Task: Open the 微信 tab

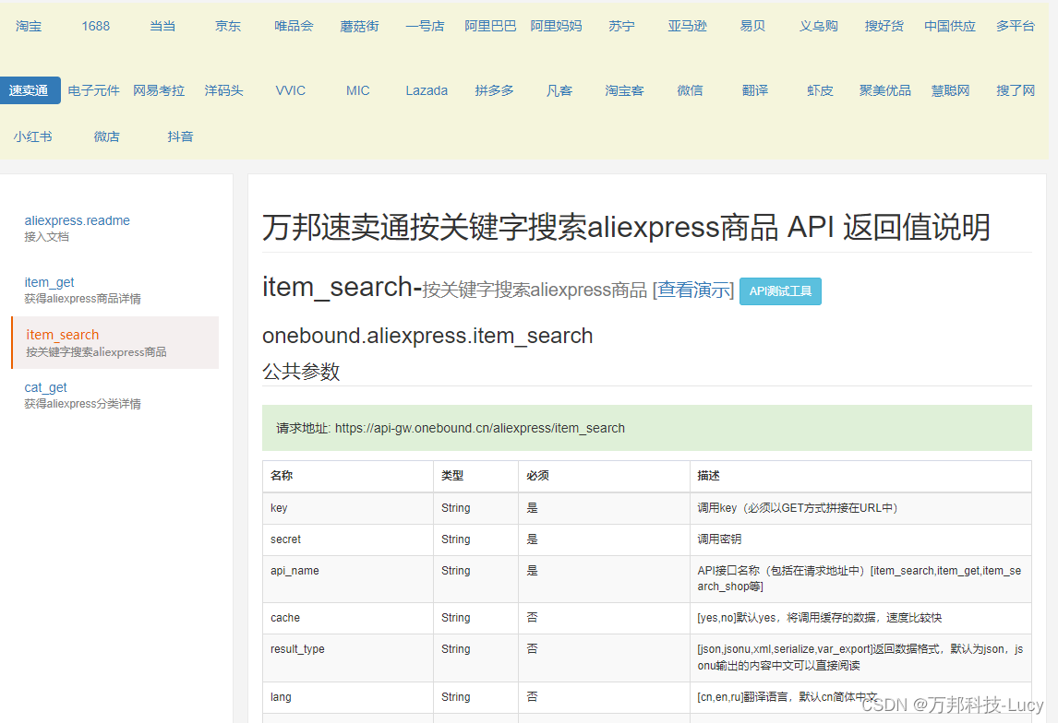Action: pyautogui.click(x=691, y=90)
